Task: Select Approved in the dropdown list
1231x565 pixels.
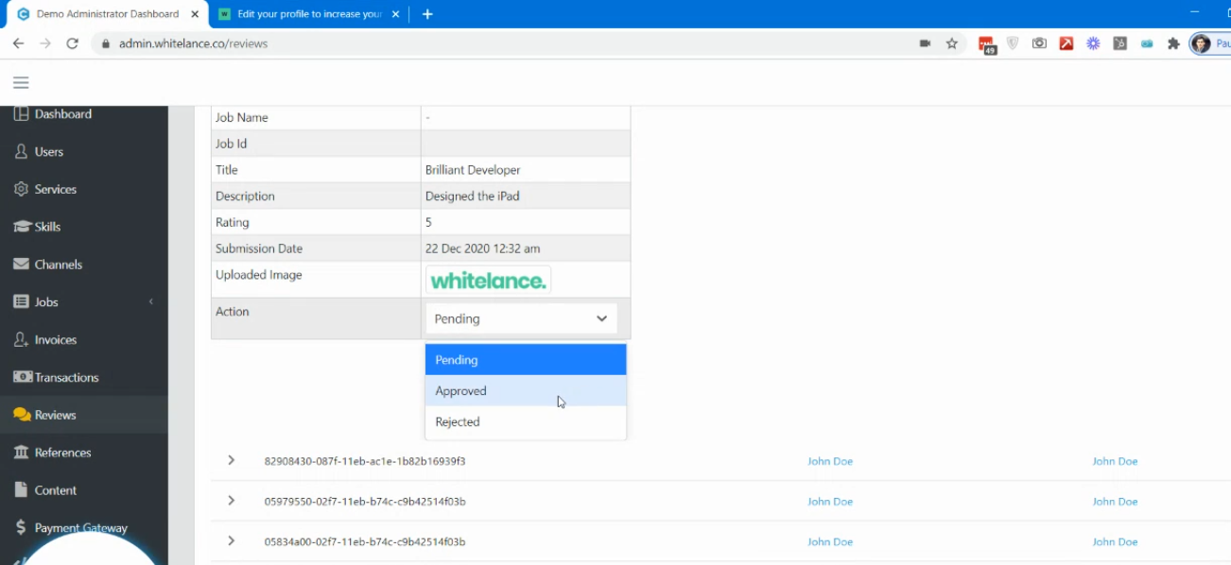Action: point(526,391)
